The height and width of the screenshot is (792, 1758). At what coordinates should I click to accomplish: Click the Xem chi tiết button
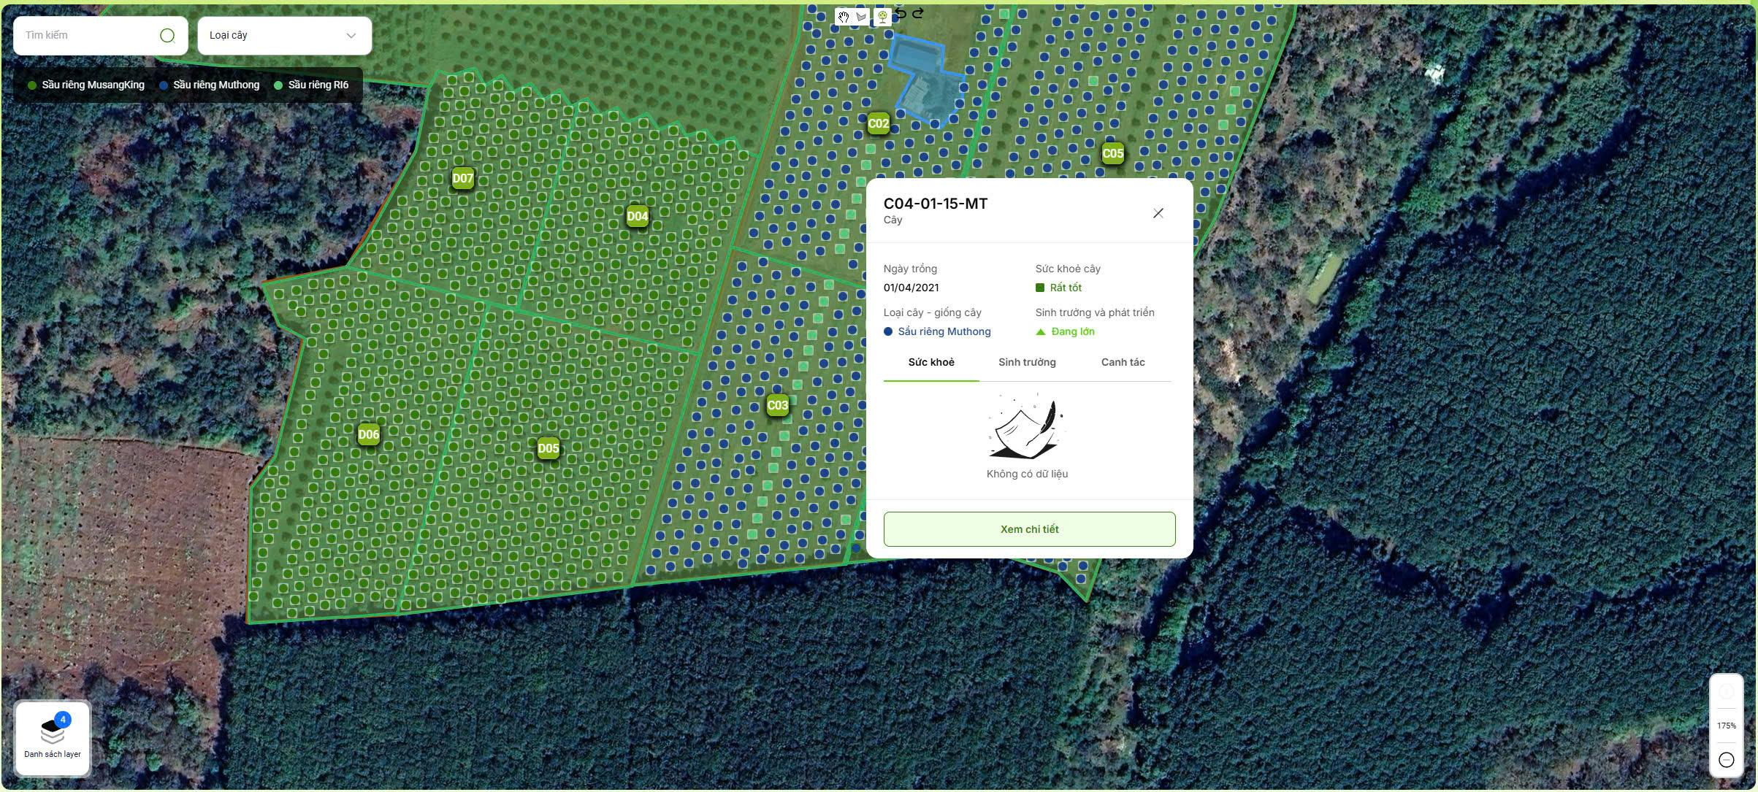pyautogui.click(x=1029, y=529)
